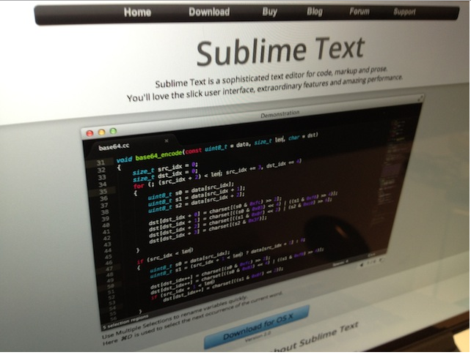This screenshot has width=471, height=355.
Task: Click the base64_encode function name
Action: click(x=158, y=155)
